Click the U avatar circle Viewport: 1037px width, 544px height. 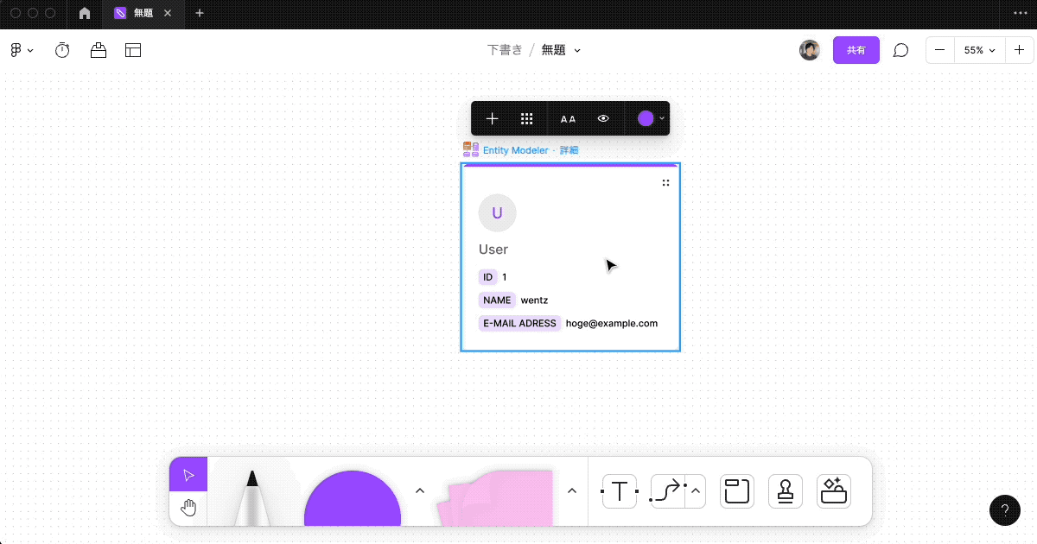click(x=497, y=212)
